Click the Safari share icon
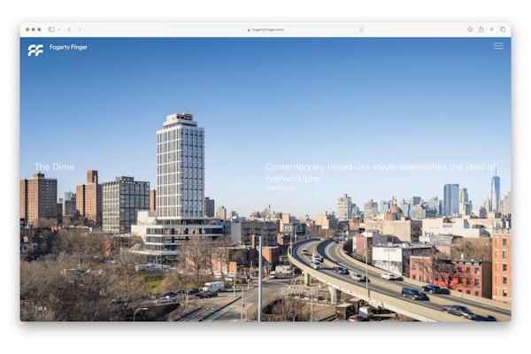The width and height of the screenshot is (531, 354). click(x=481, y=29)
